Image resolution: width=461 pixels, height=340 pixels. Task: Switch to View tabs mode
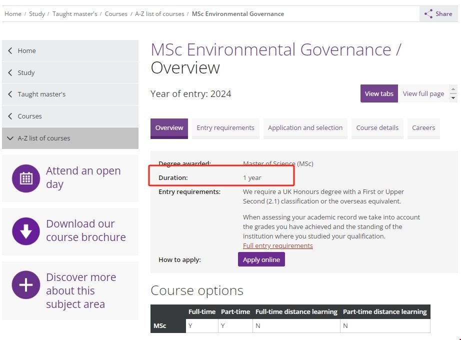pyautogui.click(x=379, y=93)
